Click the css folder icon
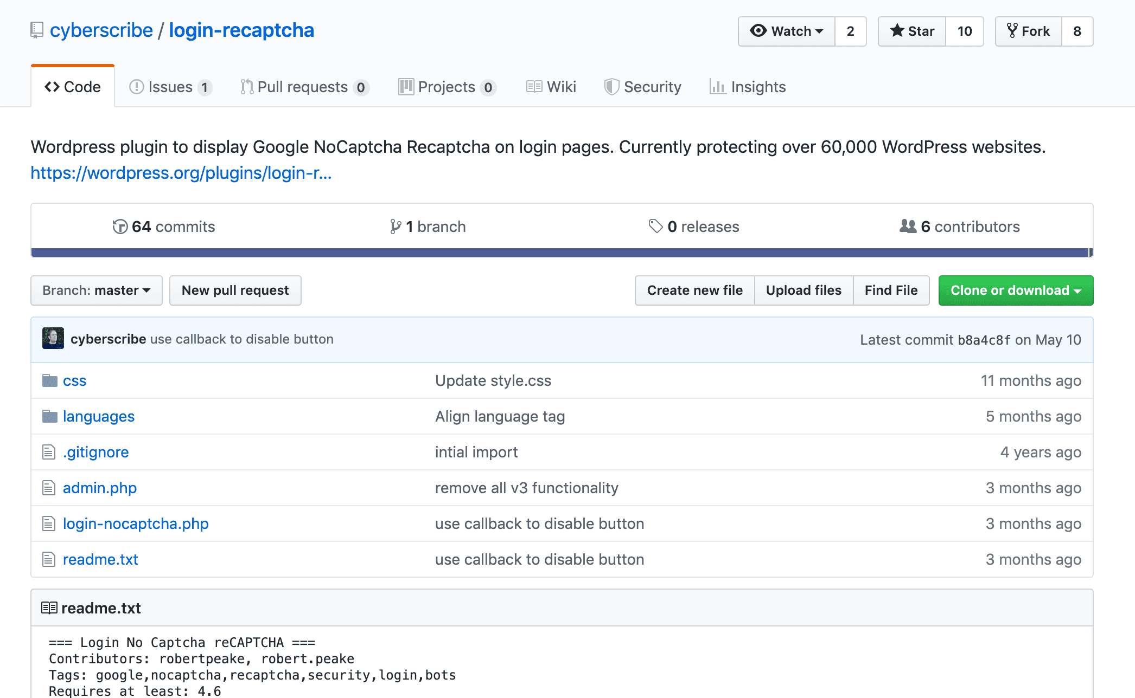This screenshot has height=698, width=1135. pyautogui.click(x=50, y=380)
